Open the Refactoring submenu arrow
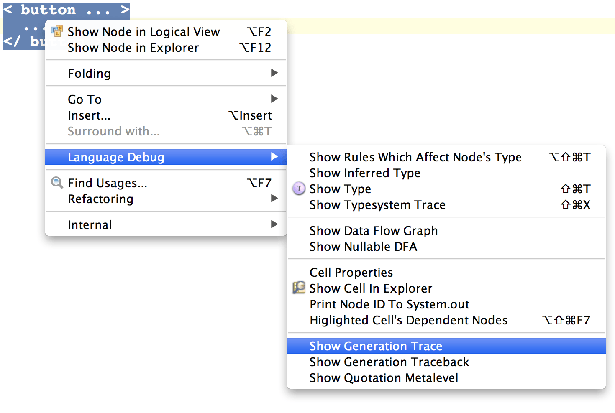The height and width of the screenshot is (413, 615). click(274, 199)
